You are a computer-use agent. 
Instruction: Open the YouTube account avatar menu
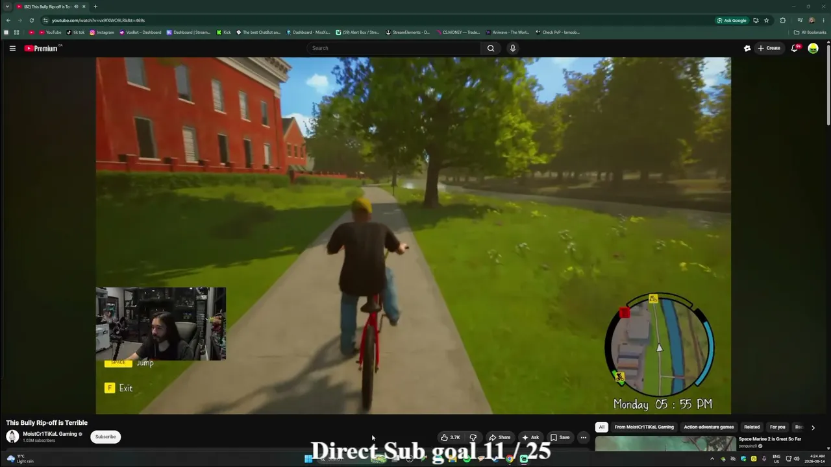tap(813, 48)
